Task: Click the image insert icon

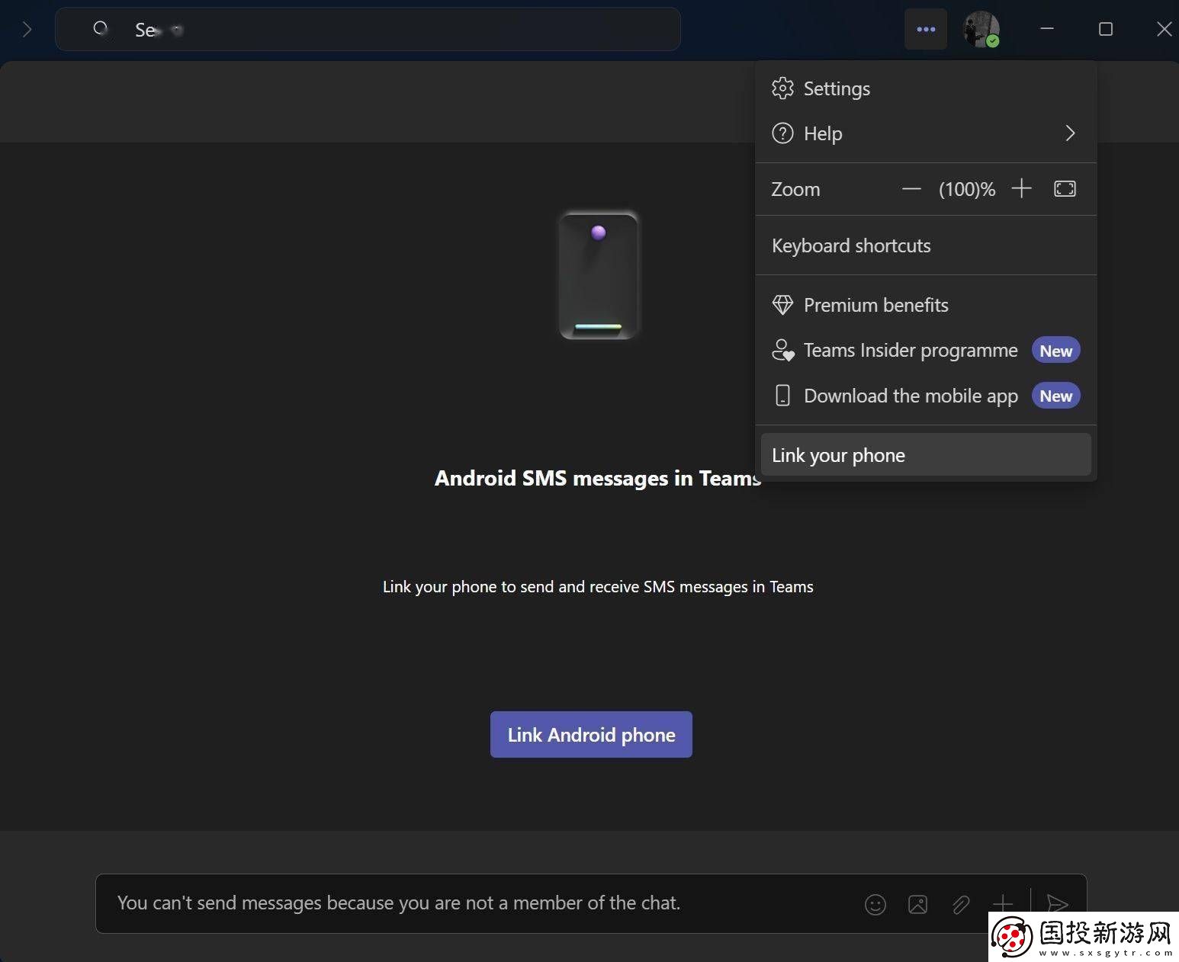Action: (x=918, y=904)
